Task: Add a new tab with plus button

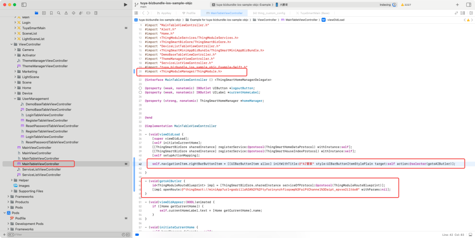Action: point(457,4)
